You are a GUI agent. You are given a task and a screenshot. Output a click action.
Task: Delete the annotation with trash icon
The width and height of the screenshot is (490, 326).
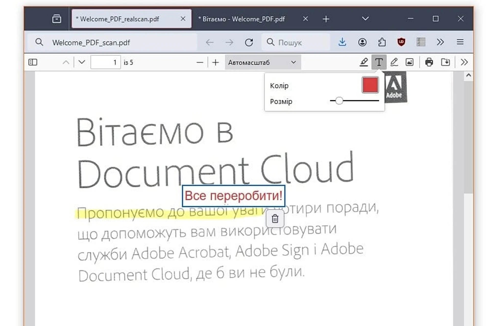pos(275,219)
